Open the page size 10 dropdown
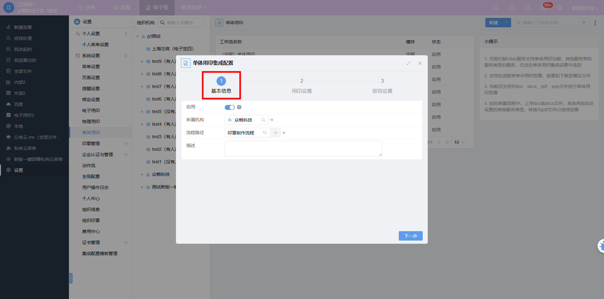Screen dimensions: 604x299 459,142
